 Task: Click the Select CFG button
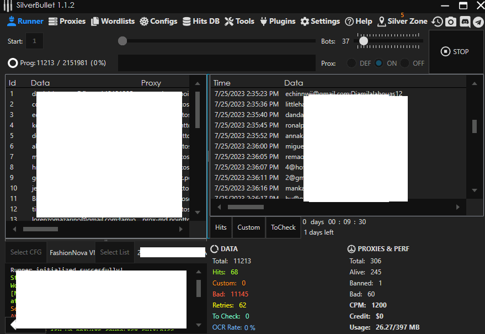(26, 252)
